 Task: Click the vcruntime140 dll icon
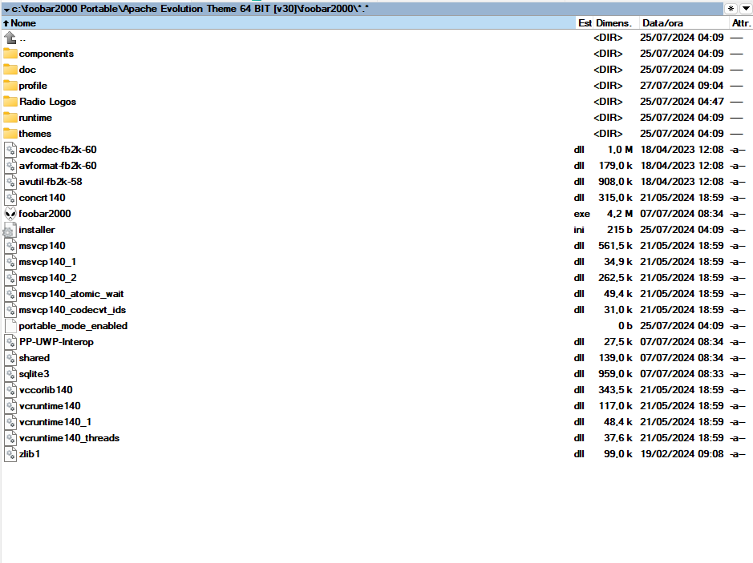coord(10,406)
